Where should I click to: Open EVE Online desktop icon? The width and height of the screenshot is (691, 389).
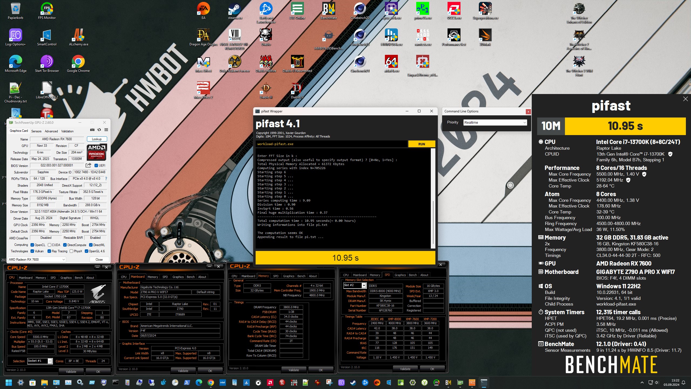[297, 11]
